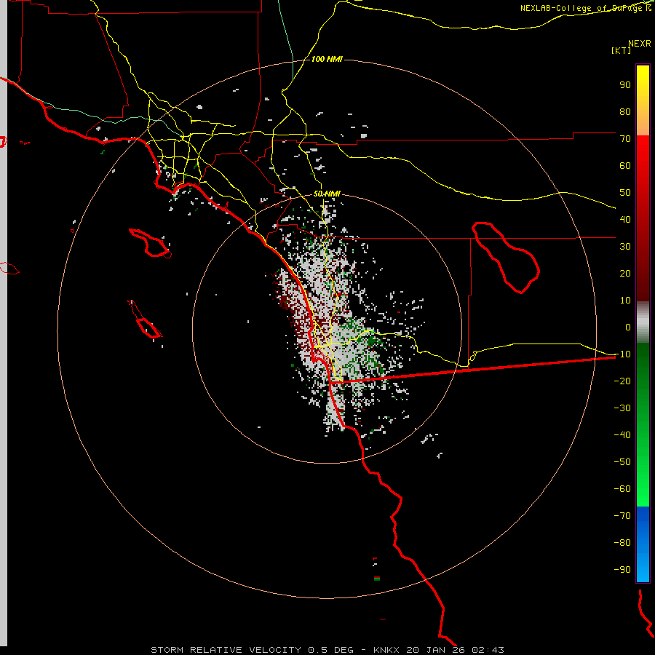The image size is (655, 655).
Task: Click the 100 NMI range ring label
Action: 327,59
